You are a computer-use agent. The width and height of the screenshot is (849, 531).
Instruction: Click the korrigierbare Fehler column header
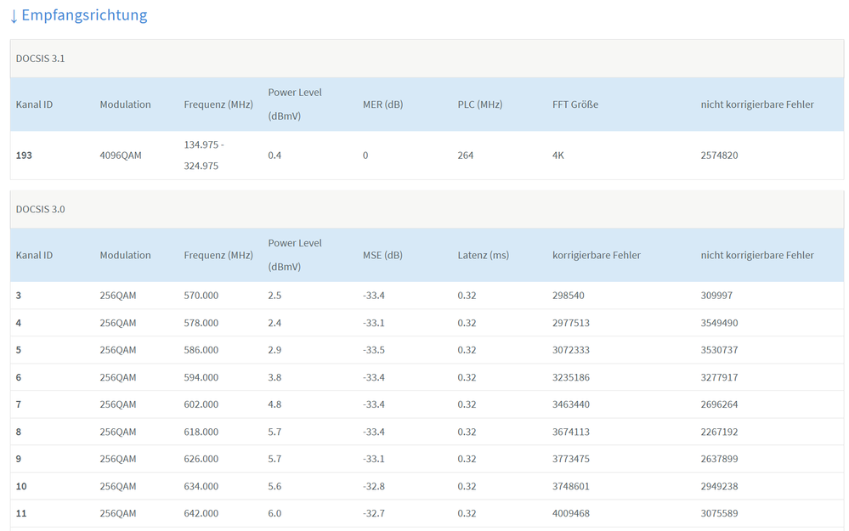[596, 255]
